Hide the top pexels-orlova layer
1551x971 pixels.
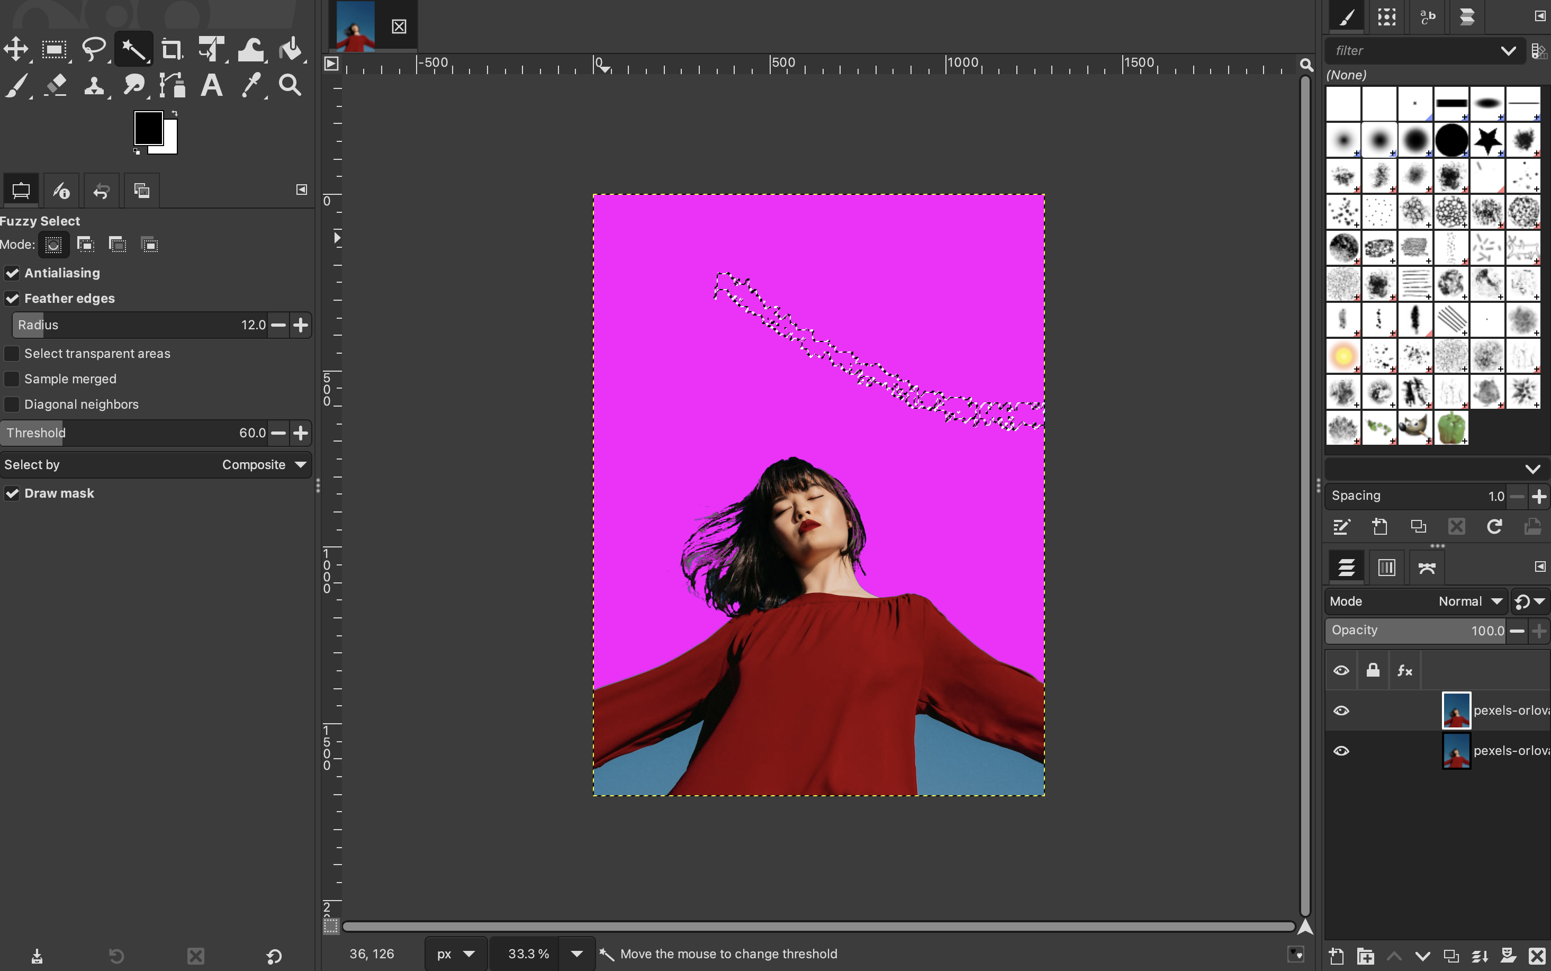pyautogui.click(x=1341, y=711)
